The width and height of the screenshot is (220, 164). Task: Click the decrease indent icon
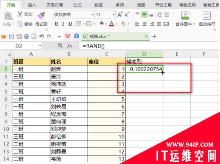(160, 14)
